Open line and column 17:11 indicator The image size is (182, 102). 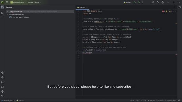pyautogui.click(x=132, y=100)
